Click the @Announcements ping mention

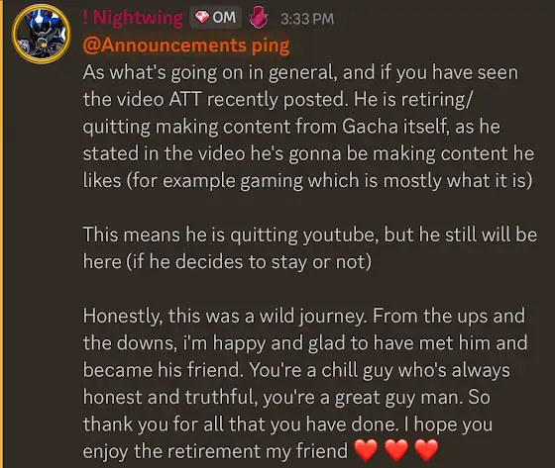tap(186, 46)
